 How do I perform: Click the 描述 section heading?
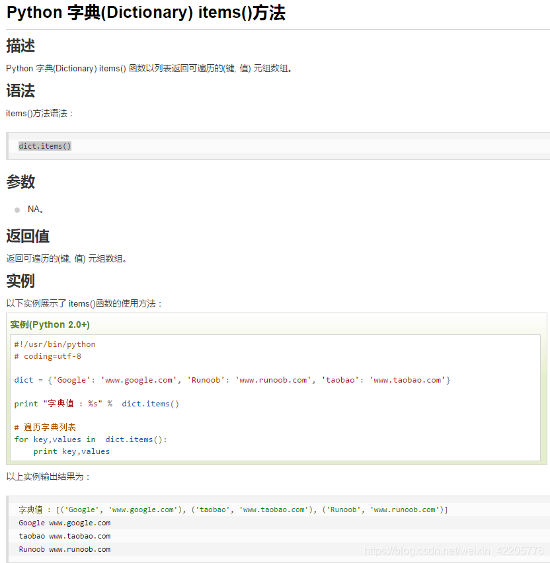click(20, 46)
